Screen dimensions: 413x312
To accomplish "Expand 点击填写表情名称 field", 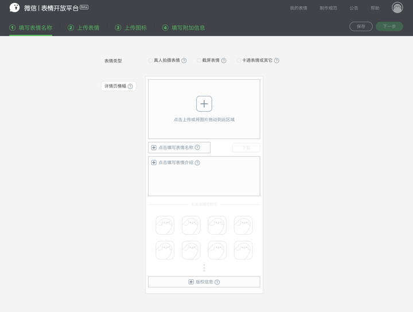I will click(x=179, y=147).
